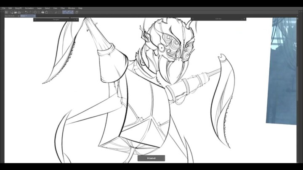The image size is (303, 170).
Task: Collapse the floating Sub View panel
Action: click(242, 19)
